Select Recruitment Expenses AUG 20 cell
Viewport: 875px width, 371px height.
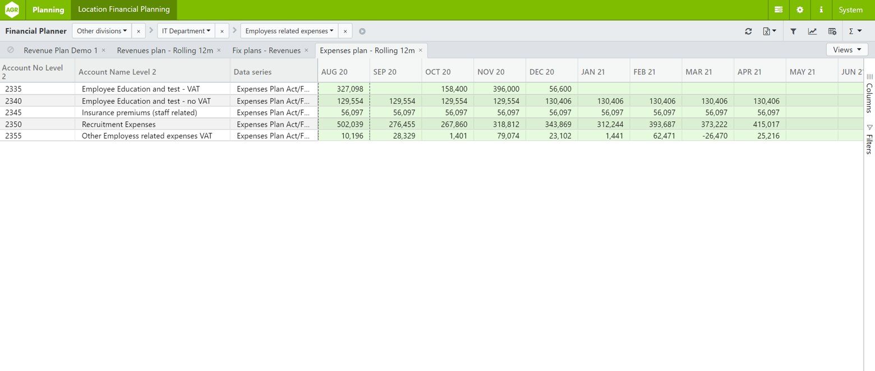point(343,125)
